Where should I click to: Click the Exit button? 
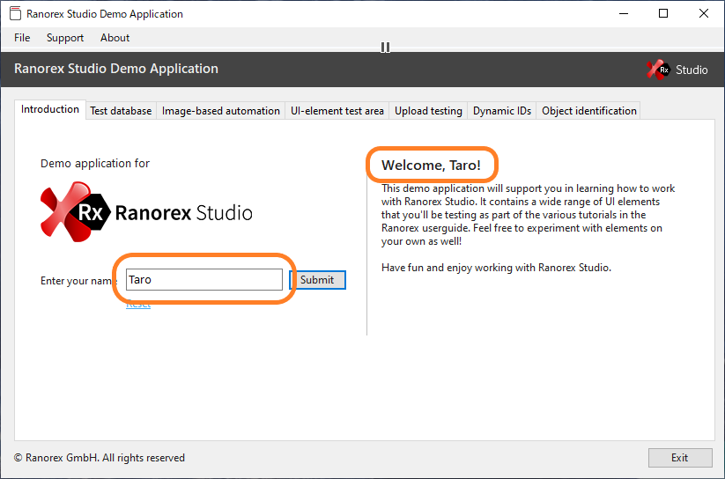point(680,458)
